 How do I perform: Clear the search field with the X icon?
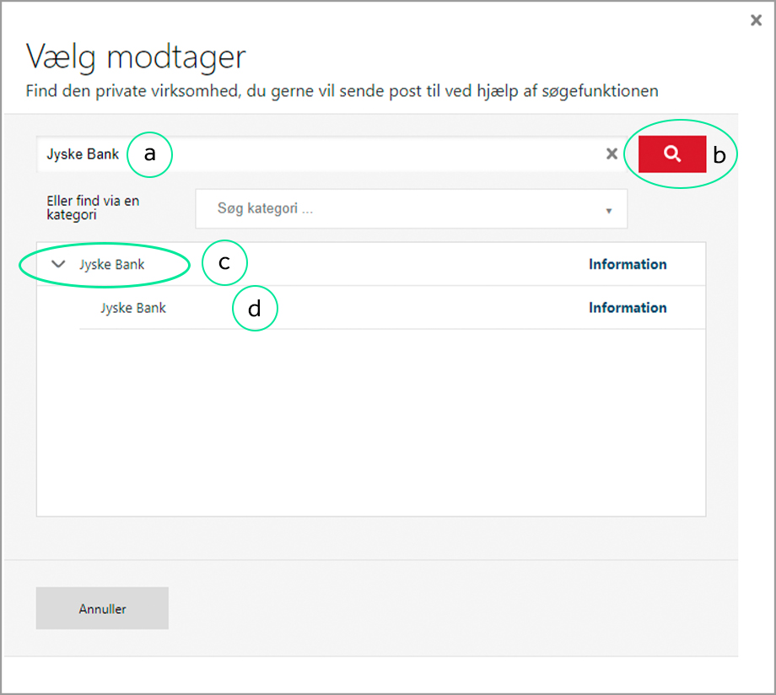(x=612, y=154)
